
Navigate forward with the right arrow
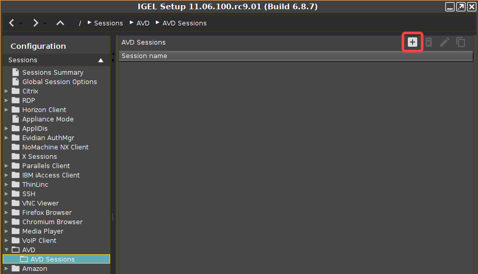point(35,23)
